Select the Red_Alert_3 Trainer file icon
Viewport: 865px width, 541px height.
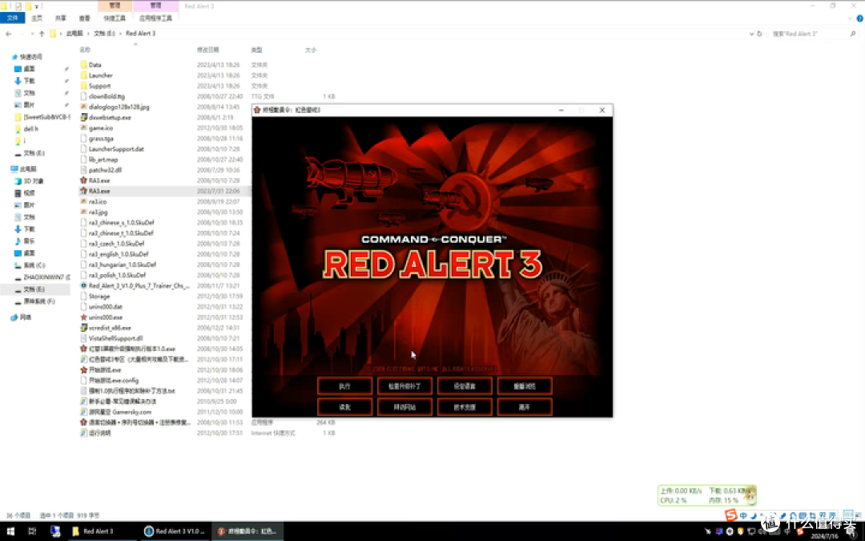84,285
